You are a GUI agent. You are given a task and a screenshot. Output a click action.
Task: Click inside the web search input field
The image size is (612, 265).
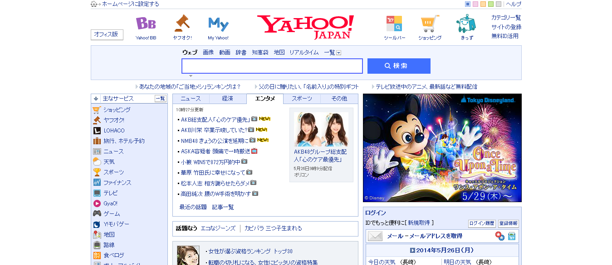pos(272,66)
